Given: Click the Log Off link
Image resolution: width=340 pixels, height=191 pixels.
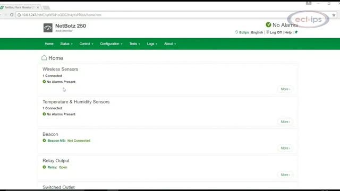Looking at the screenshot, I should click(276, 32).
